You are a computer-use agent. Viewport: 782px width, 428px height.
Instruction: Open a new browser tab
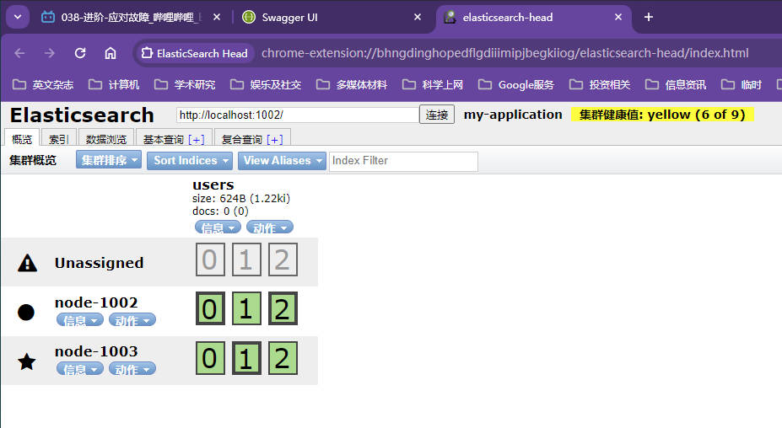point(649,17)
